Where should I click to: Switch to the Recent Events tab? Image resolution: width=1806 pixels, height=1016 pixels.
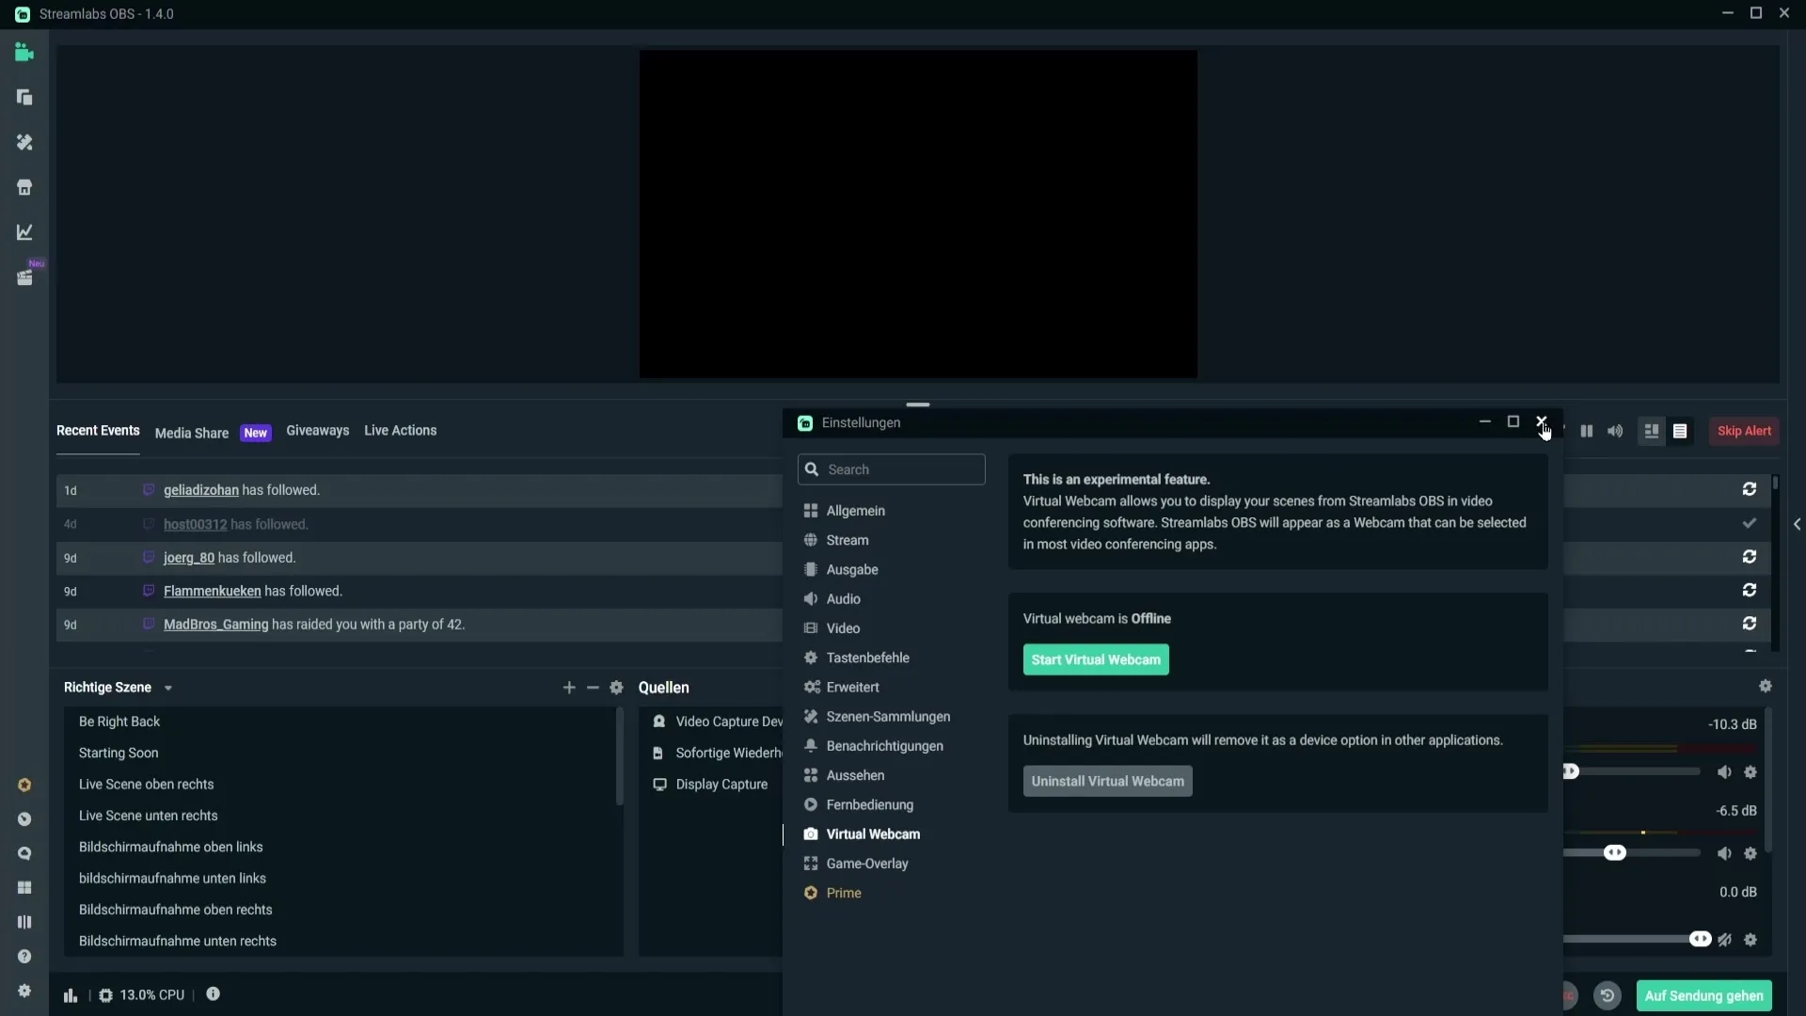(98, 431)
